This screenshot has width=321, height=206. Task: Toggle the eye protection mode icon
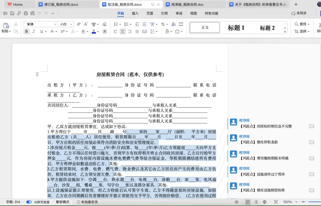coord(237,202)
